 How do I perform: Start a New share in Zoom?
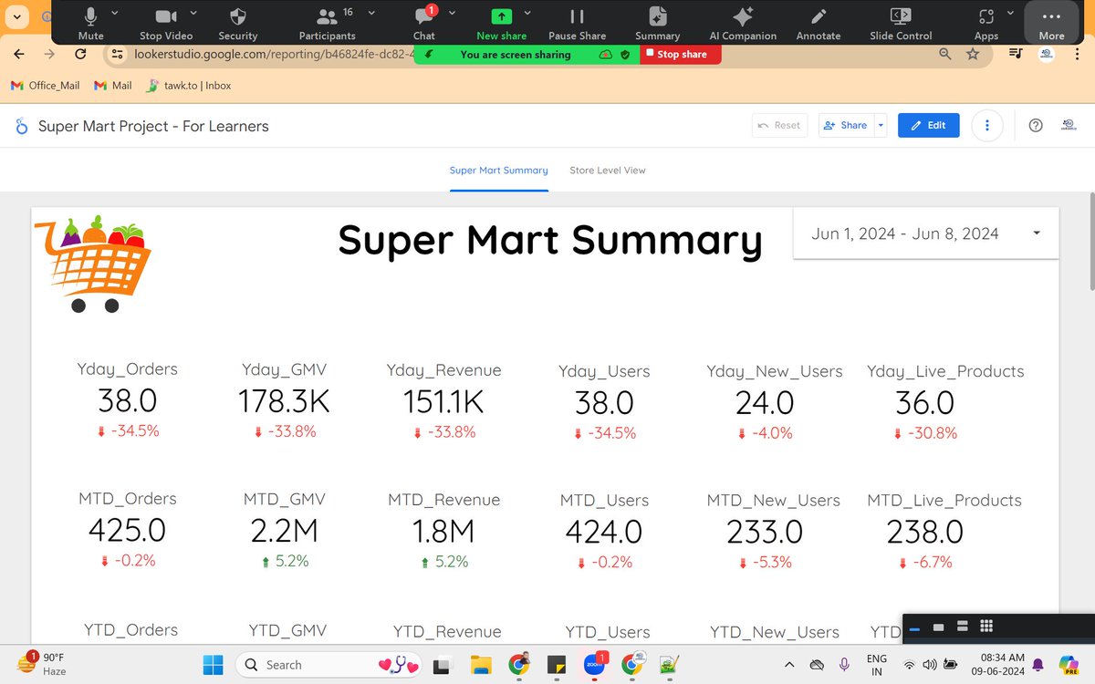coord(501,22)
